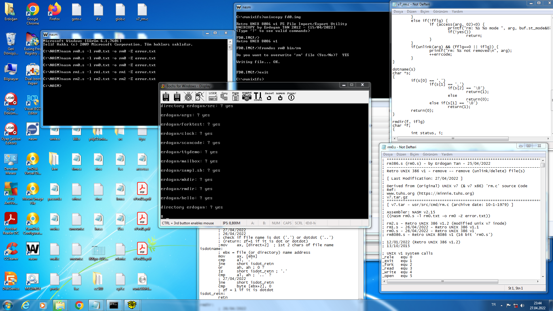Click the floppy A: drive icon in Bochs
This screenshot has width=553, height=311.
(166, 96)
